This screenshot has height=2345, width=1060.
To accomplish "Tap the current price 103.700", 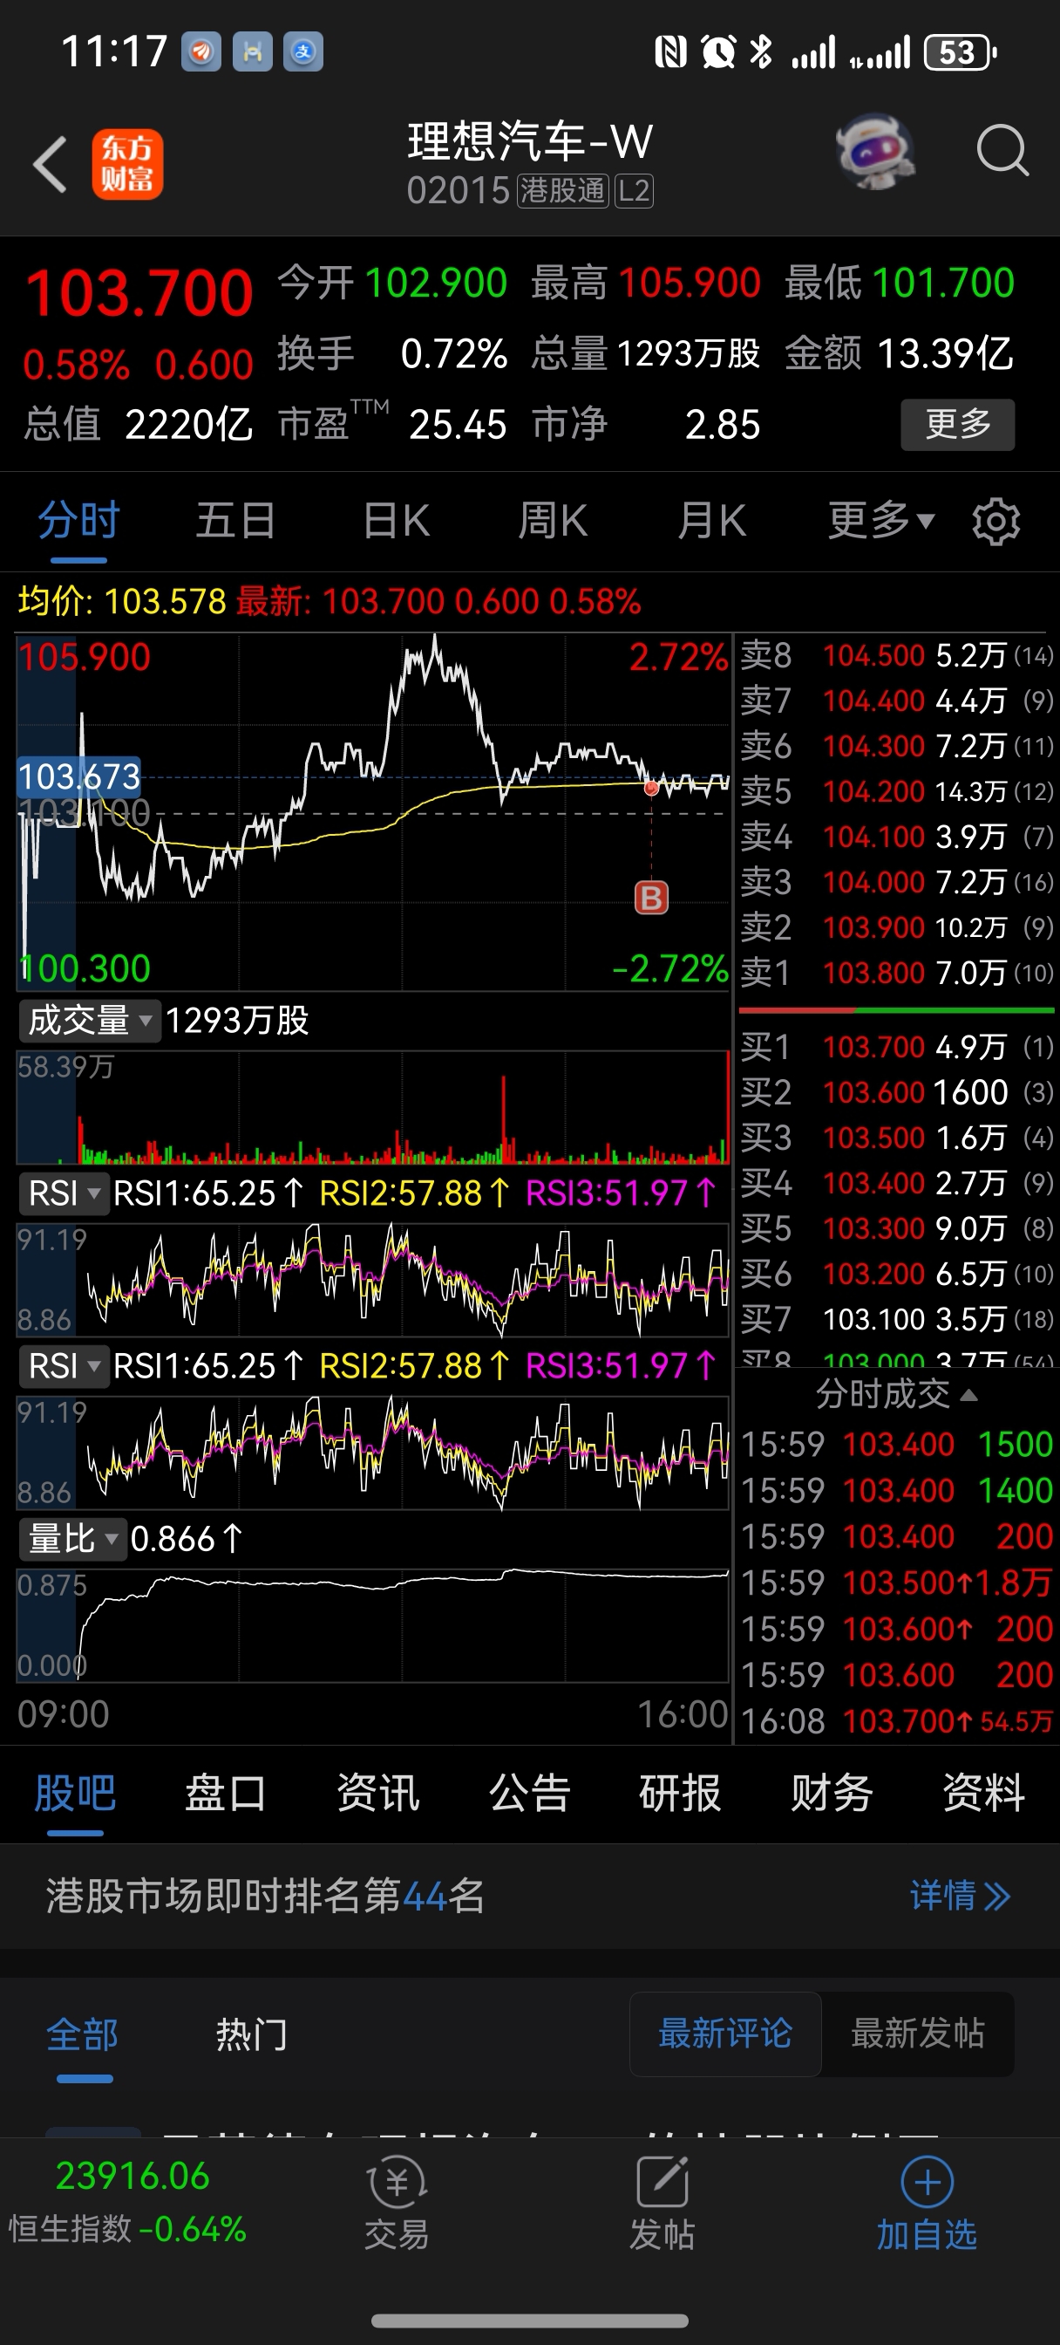I will [x=139, y=293].
